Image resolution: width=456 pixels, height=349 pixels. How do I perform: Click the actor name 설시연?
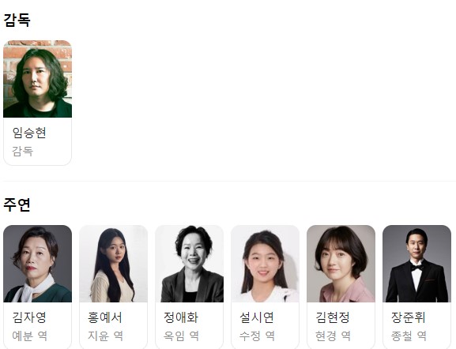click(x=257, y=317)
